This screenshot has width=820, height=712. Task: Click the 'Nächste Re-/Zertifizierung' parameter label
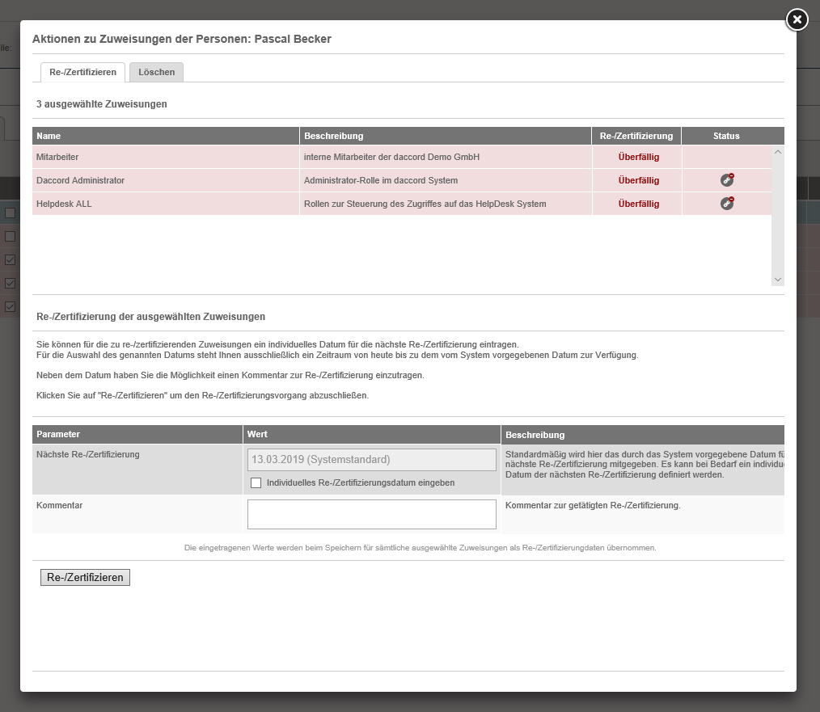coord(88,454)
